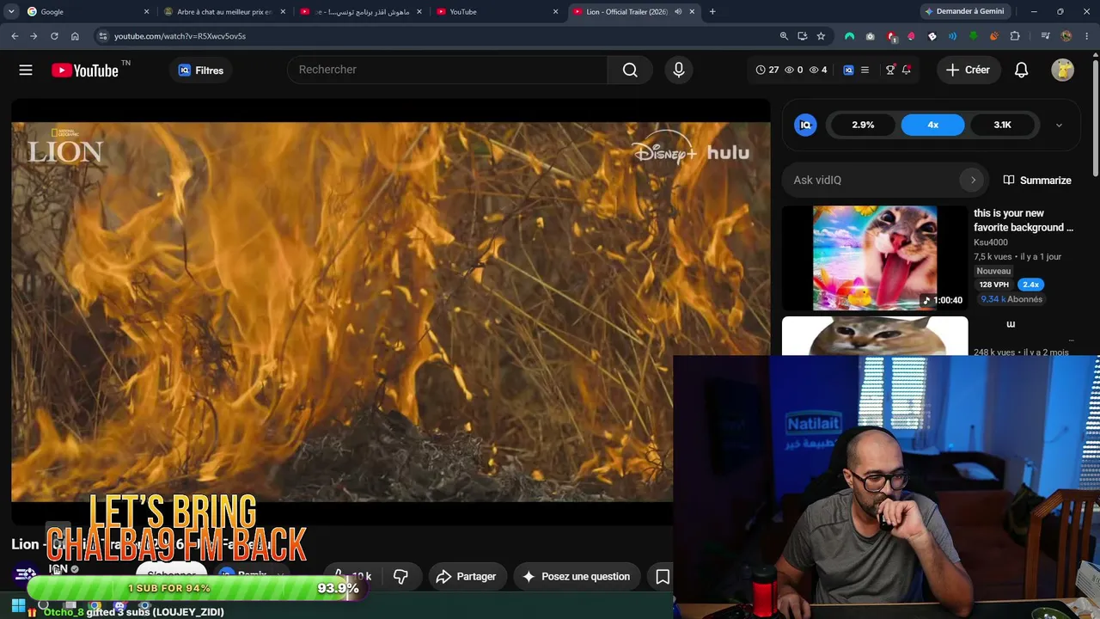Click Posez une question button
Screen dimensions: 1100x619
pyautogui.click(x=577, y=576)
